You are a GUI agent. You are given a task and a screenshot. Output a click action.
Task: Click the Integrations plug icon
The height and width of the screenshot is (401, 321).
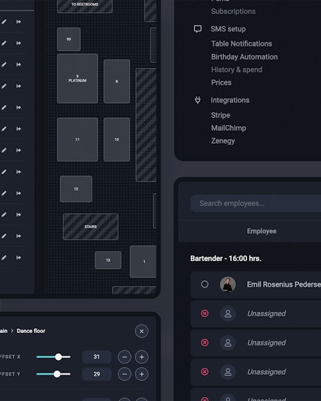click(x=198, y=100)
